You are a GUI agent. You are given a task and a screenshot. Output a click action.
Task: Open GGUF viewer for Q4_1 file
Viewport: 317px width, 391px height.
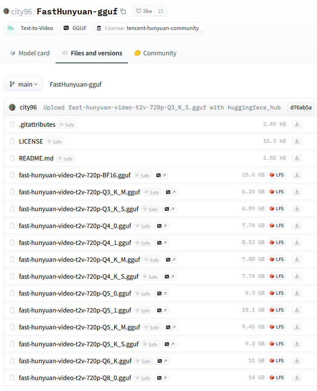click(161, 243)
